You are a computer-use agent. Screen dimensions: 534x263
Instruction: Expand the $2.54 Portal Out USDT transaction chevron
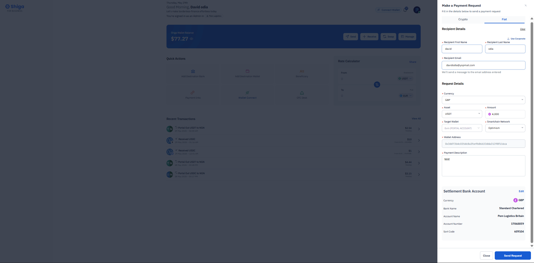point(419,129)
